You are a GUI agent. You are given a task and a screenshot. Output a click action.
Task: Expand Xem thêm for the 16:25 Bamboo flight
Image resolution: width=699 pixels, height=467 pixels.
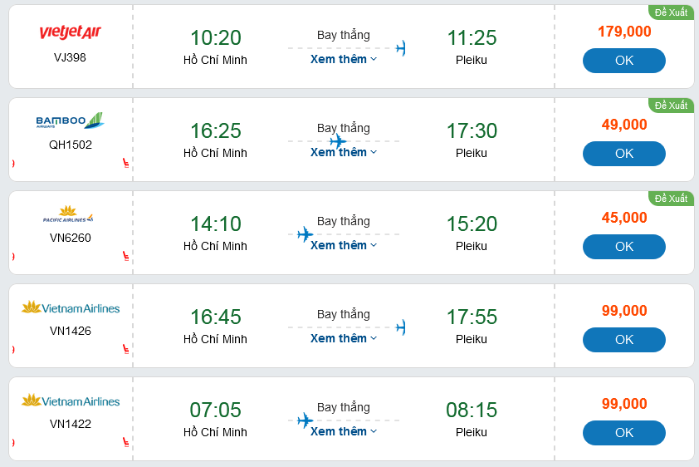click(344, 152)
